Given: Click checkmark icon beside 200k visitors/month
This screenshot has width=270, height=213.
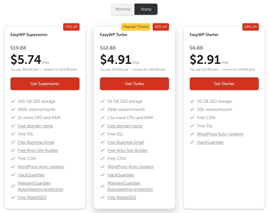Looking at the screenshot, I should 103,110.
